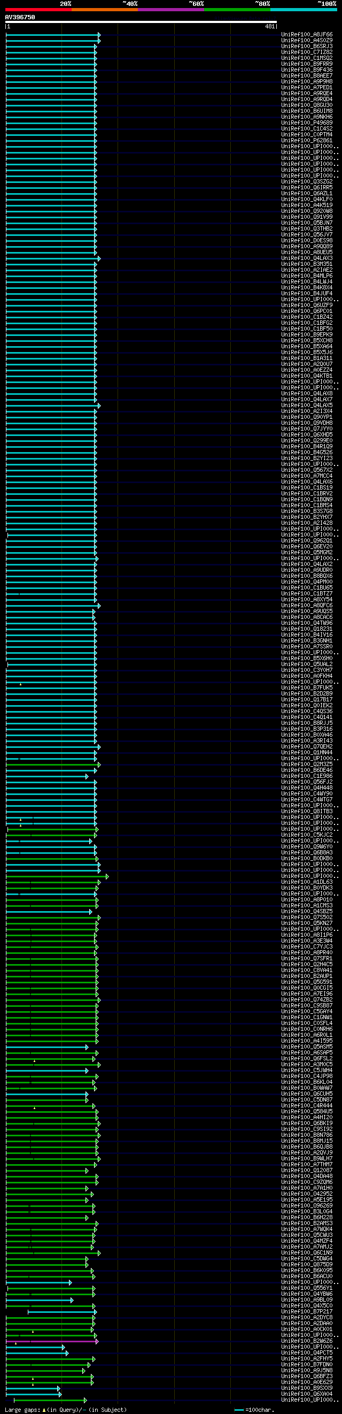Select UniRef100_Q556Y1 hit
This screenshot has width=342, height=1414.
pos(307,1288)
